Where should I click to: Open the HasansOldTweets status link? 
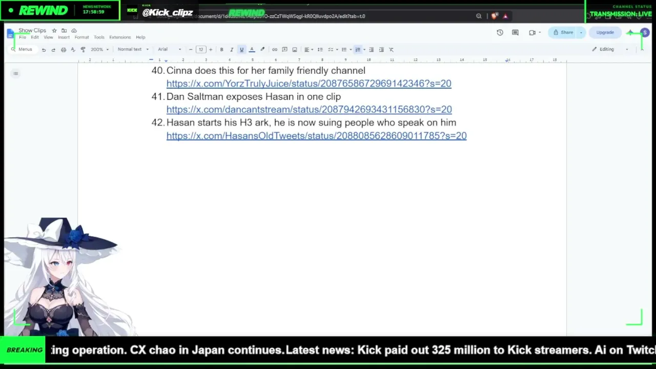pos(316,136)
